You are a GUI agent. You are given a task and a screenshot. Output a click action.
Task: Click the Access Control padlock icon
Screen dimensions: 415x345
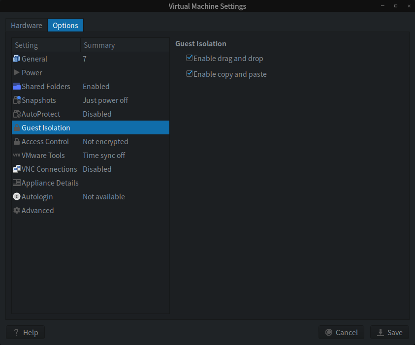coord(17,142)
